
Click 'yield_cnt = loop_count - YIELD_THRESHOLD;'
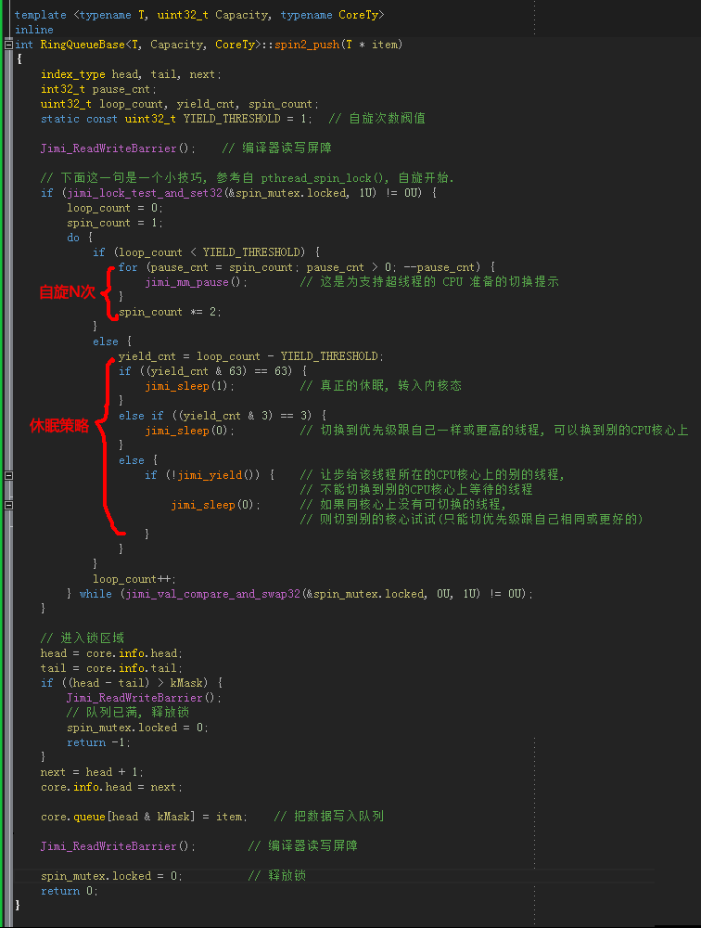tap(251, 356)
